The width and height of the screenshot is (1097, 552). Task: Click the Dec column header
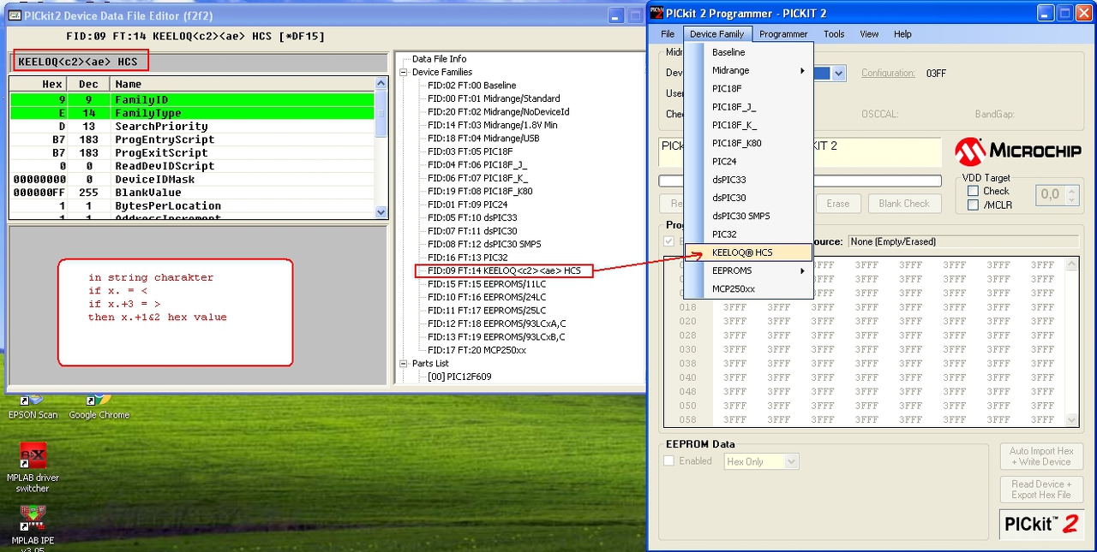(90, 84)
